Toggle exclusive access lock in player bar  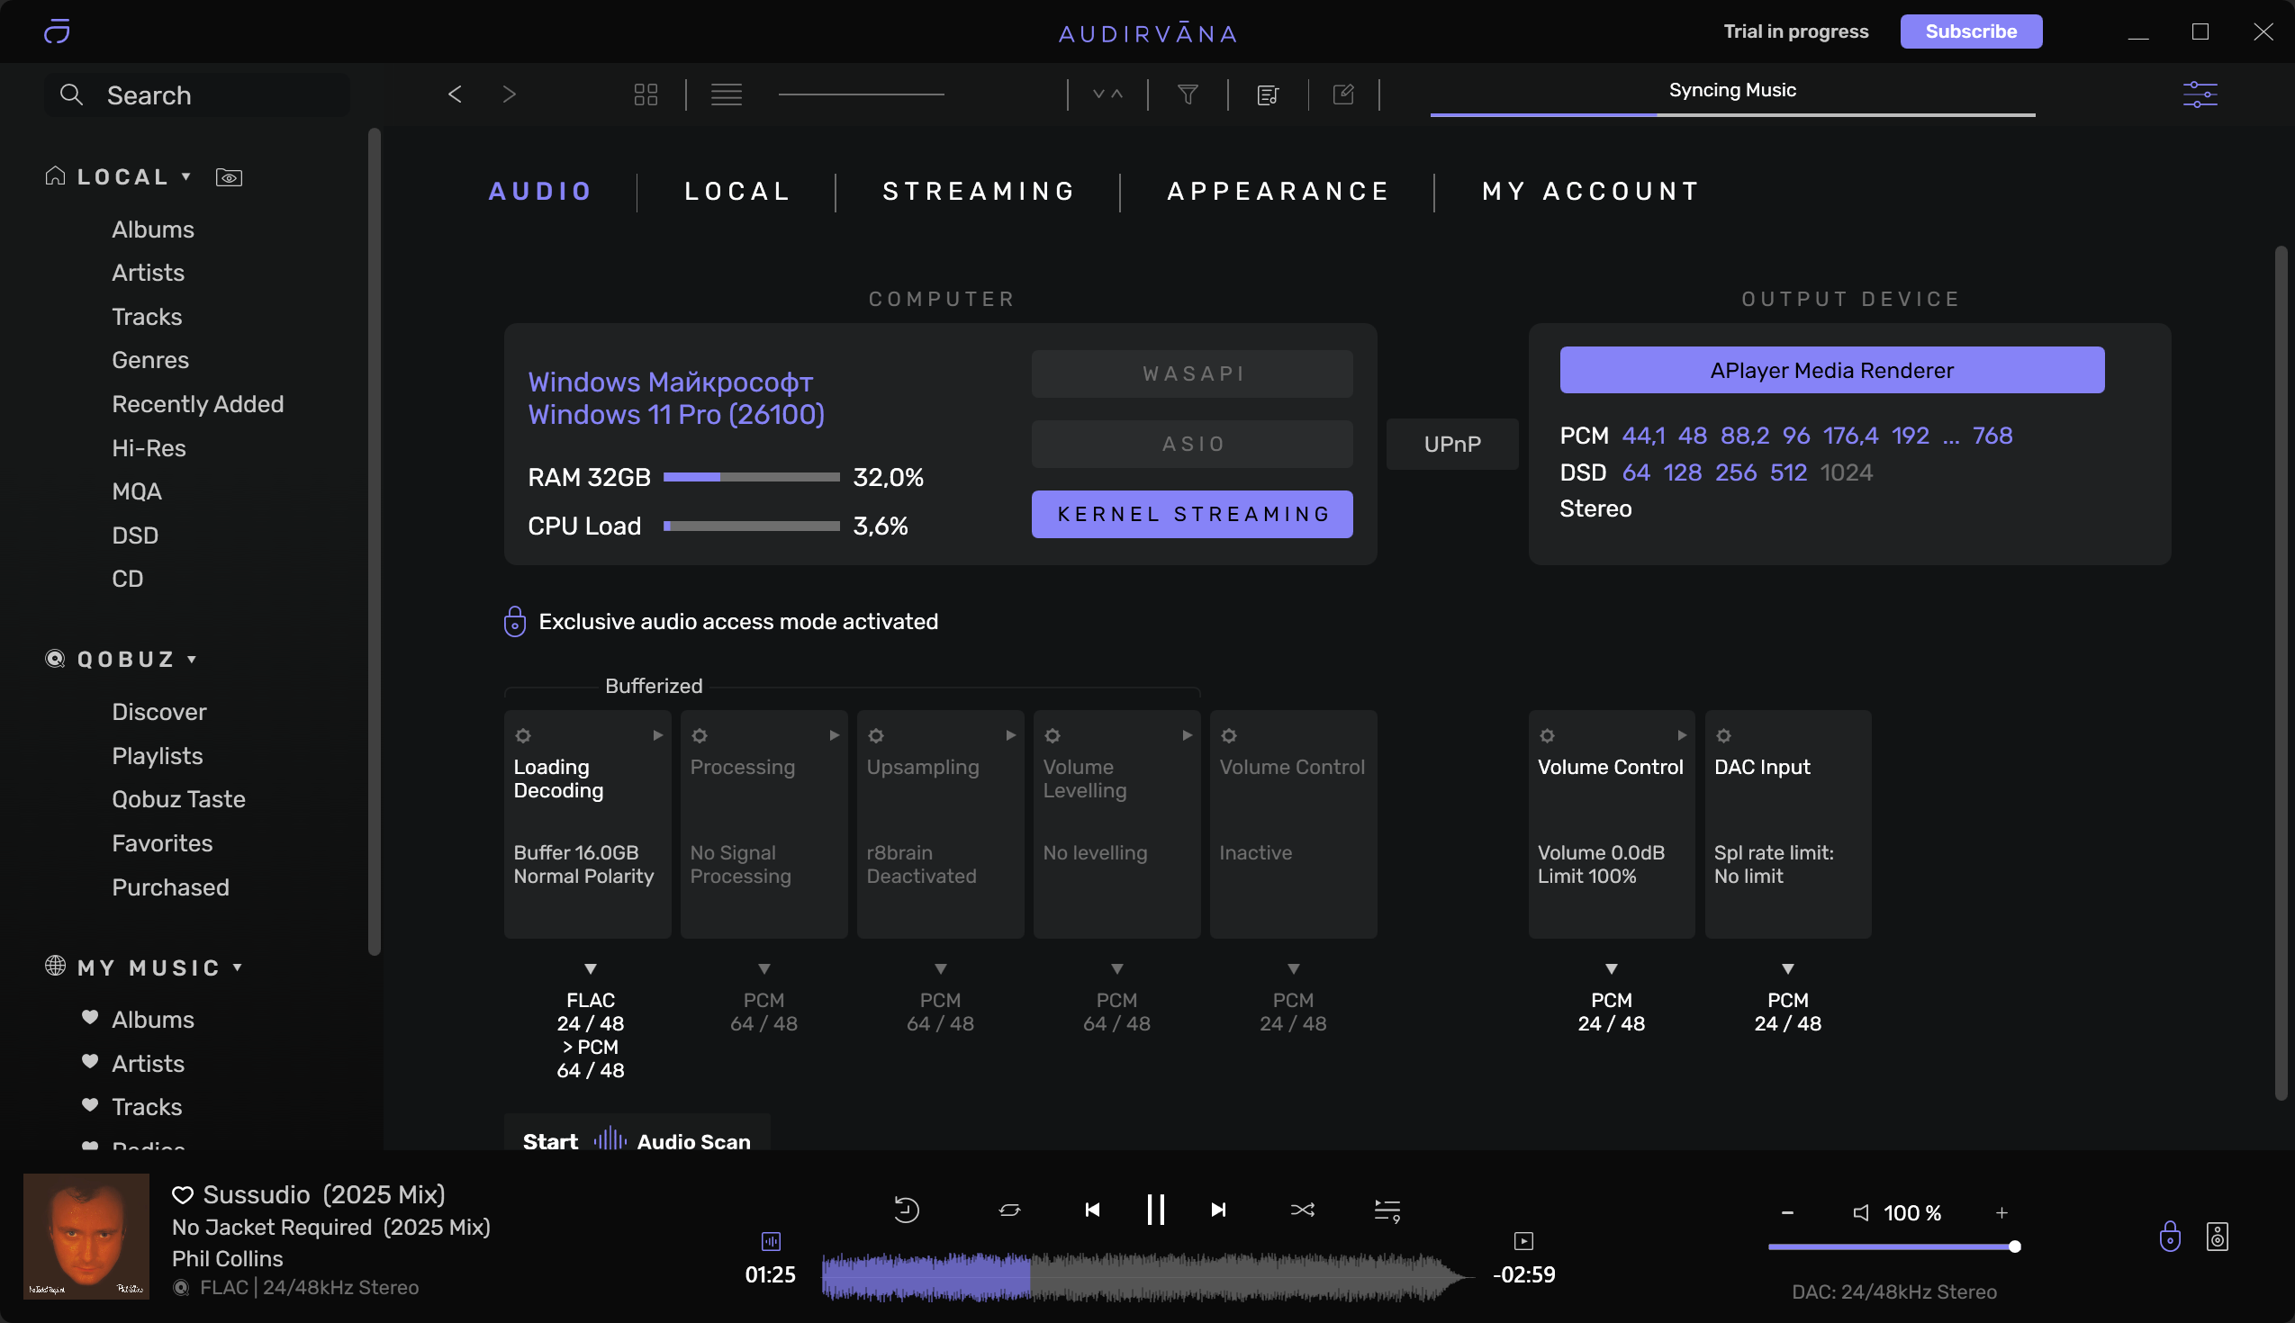(x=2170, y=1237)
